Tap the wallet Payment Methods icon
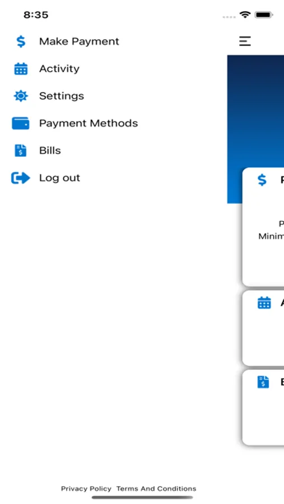 (x=21, y=123)
